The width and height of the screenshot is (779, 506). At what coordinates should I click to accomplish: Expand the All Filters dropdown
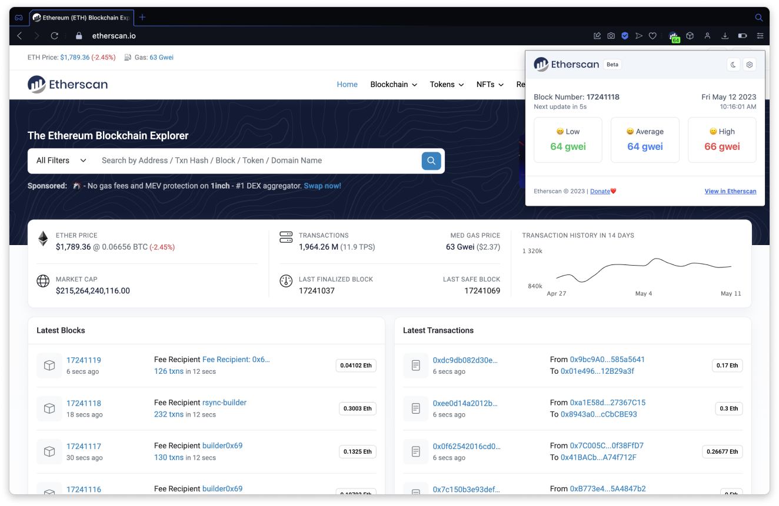click(61, 160)
